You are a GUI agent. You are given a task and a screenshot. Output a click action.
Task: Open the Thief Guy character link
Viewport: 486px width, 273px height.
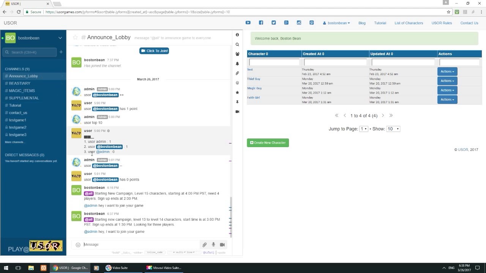point(254,79)
